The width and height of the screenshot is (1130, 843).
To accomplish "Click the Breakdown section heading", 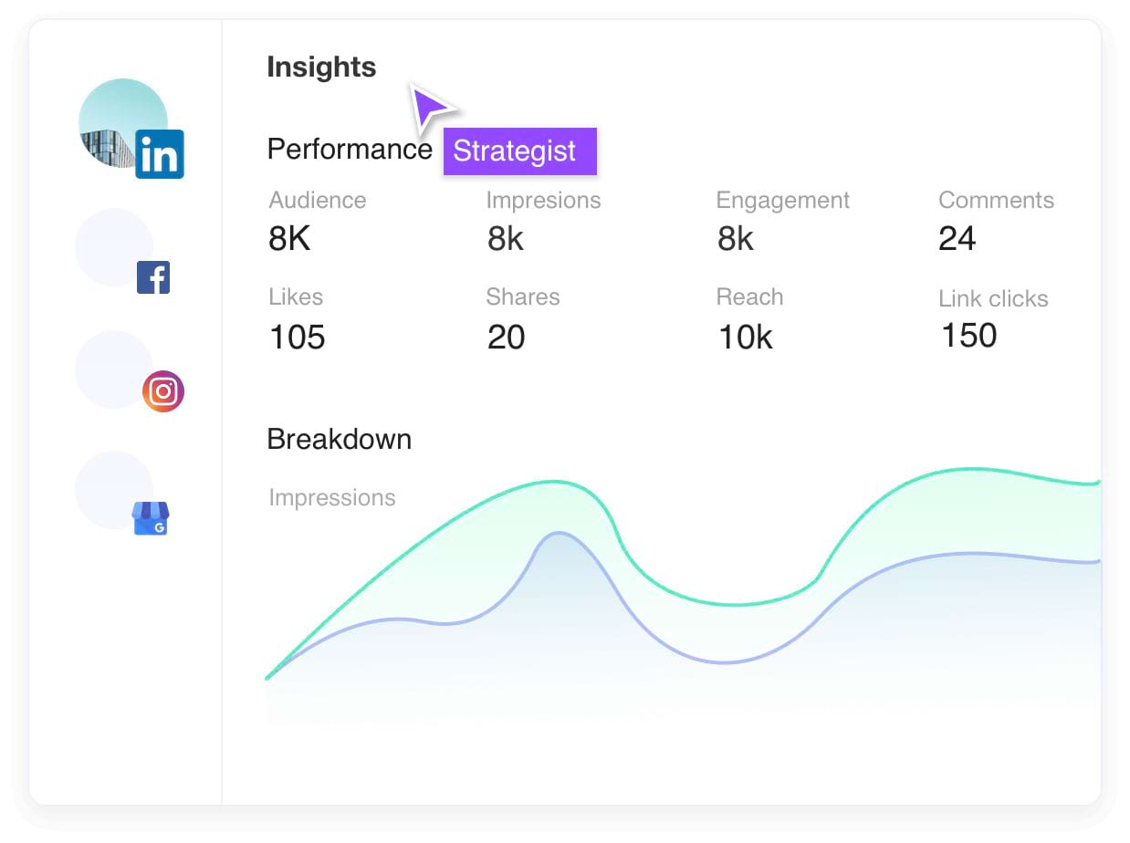I will 339,439.
